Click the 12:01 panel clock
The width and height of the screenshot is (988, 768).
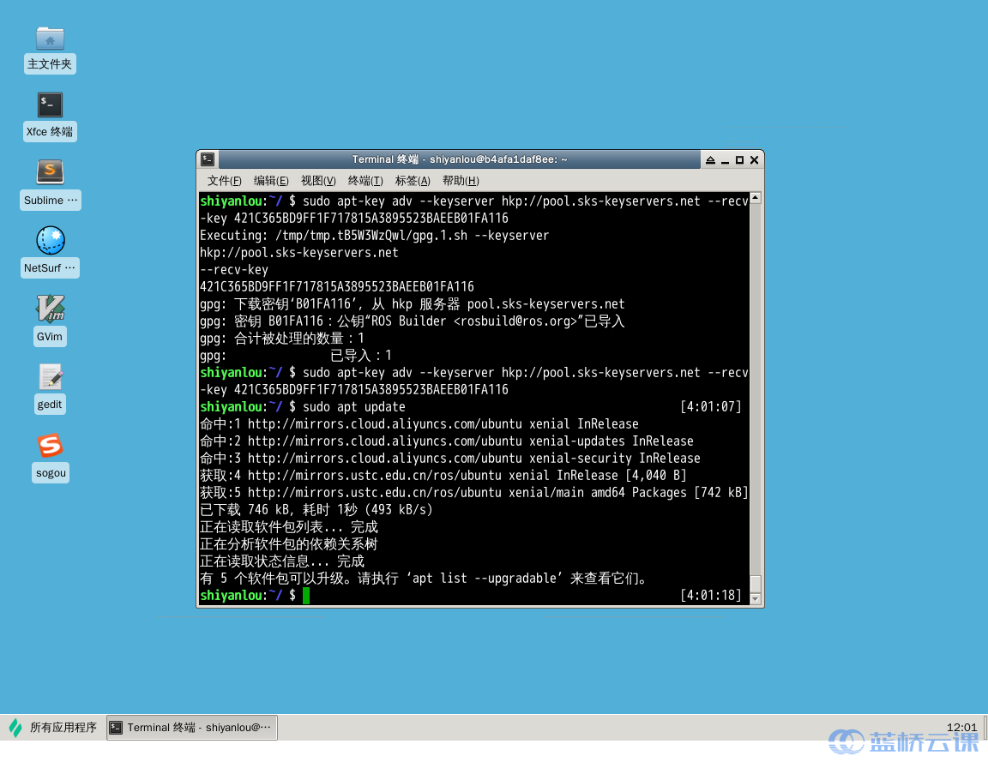click(961, 727)
